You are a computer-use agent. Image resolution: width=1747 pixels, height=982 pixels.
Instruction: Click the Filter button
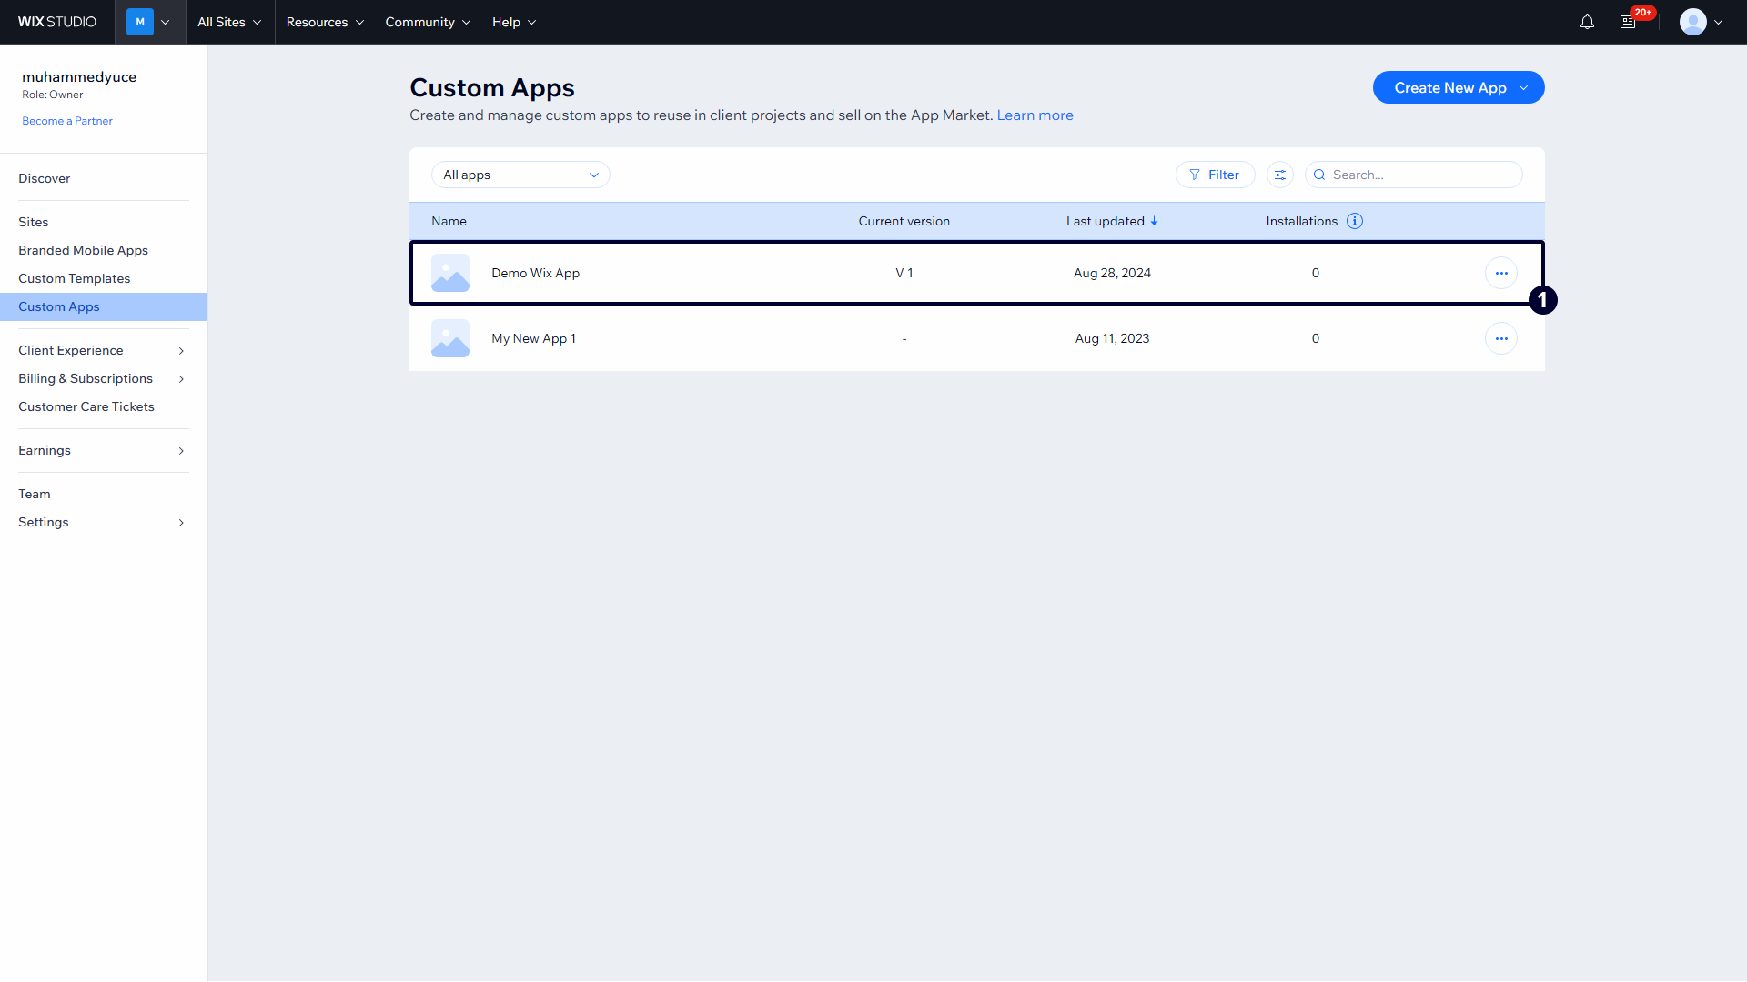tap(1215, 175)
